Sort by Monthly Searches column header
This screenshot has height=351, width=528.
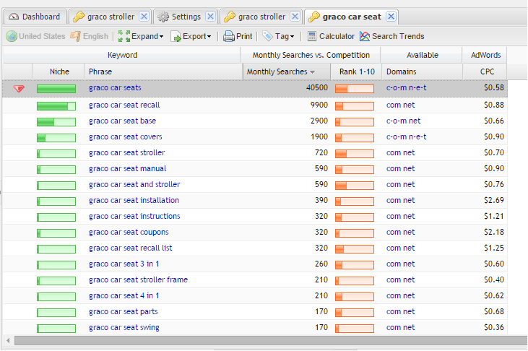point(286,71)
